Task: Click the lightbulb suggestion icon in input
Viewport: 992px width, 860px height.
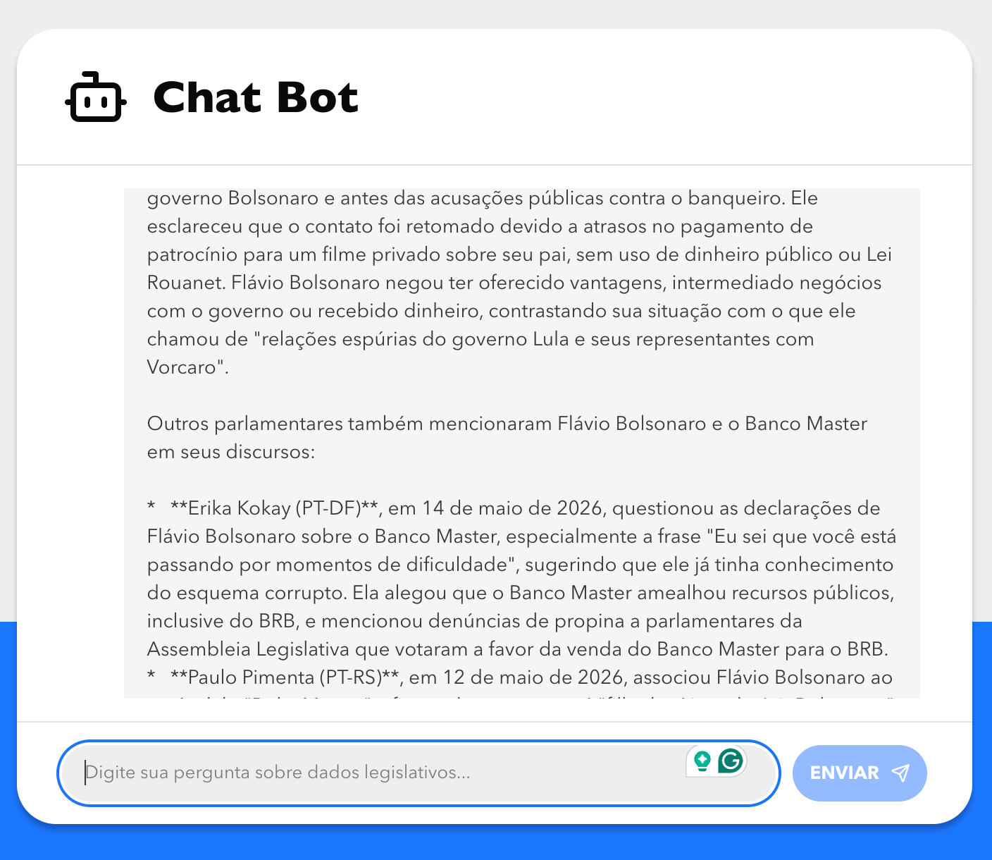Action: point(702,761)
